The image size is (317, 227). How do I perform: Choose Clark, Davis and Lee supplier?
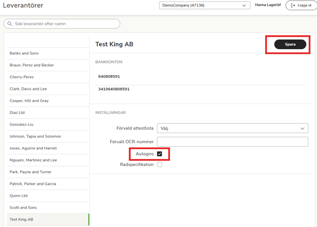(x=28, y=89)
